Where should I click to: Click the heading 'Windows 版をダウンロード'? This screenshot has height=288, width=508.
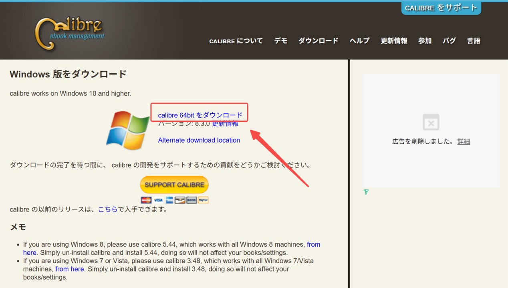point(68,74)
